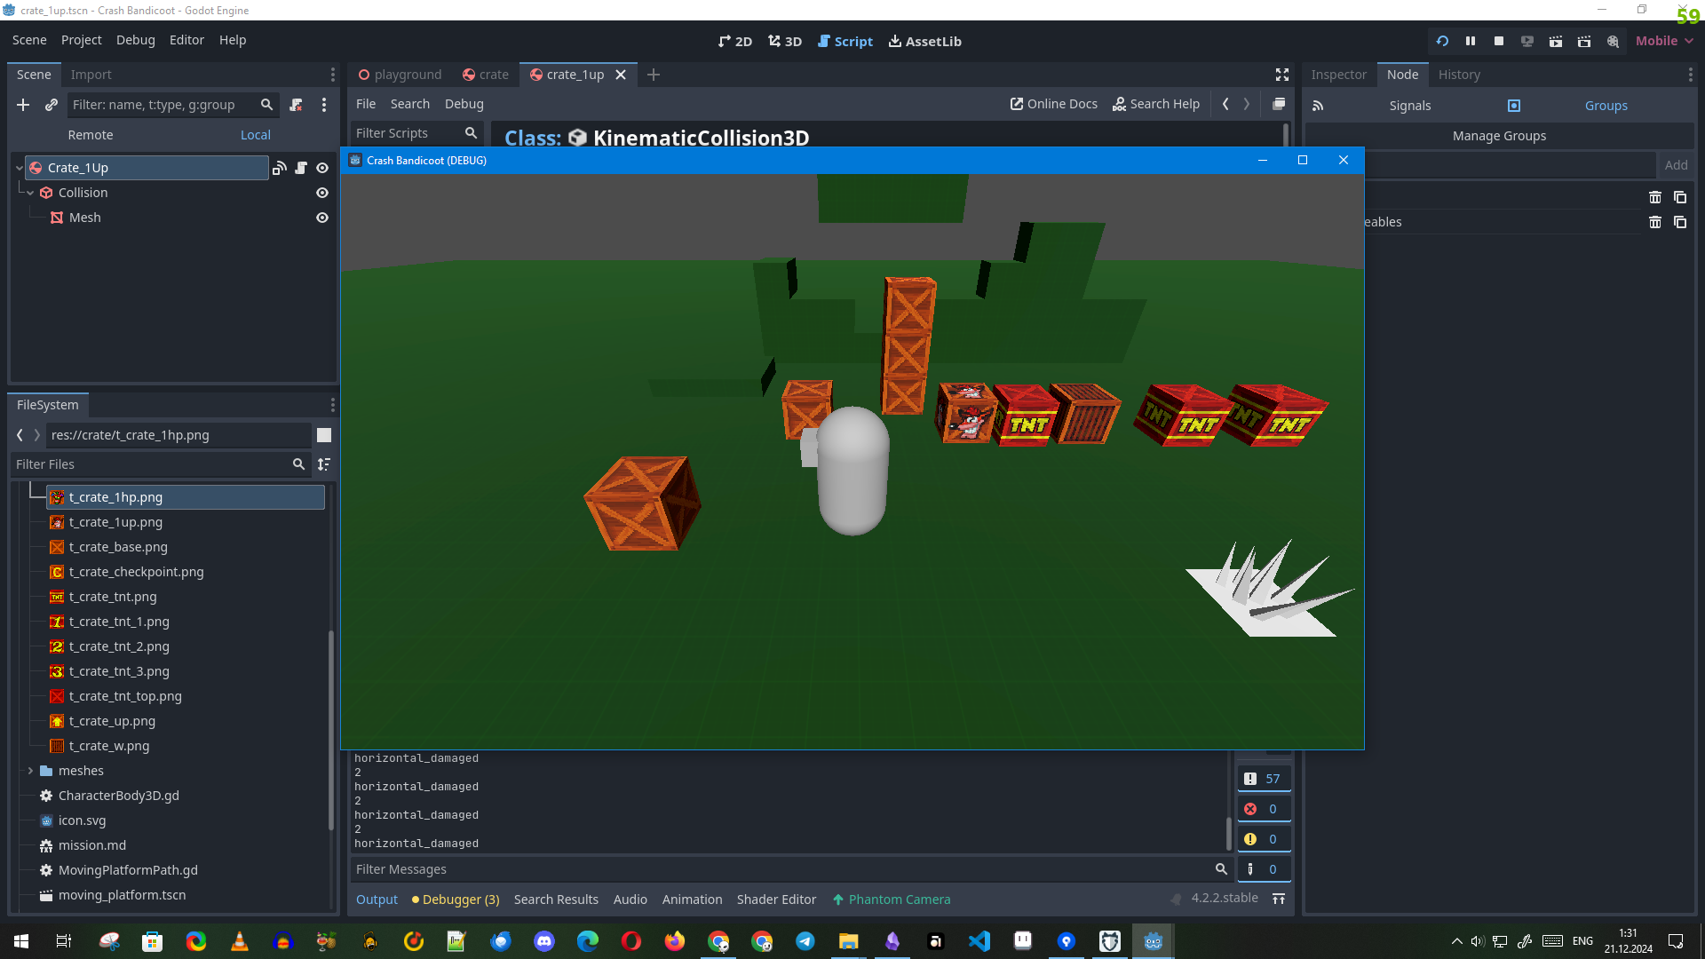Collapse the Collision tree node
This screenshot has width=1705, height=959.
click(30, 193)
